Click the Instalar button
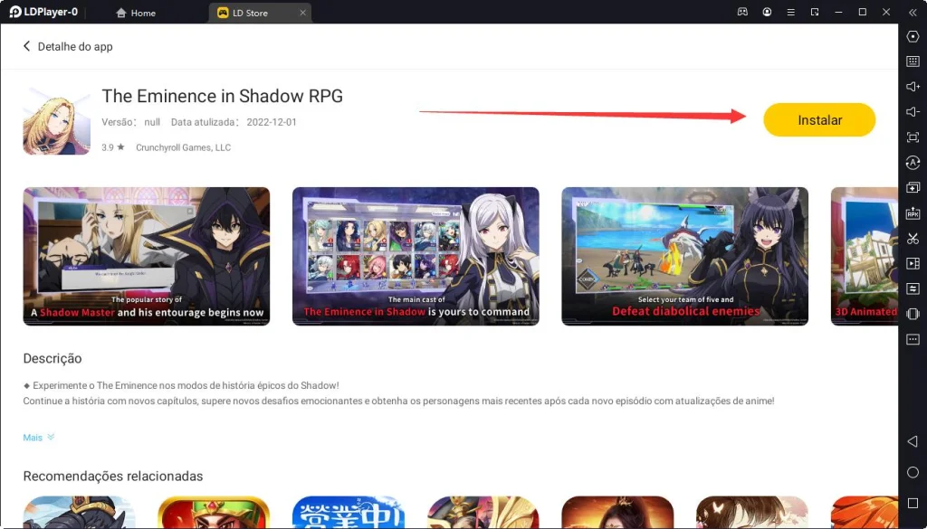 pyautogui.click(x=819, y=120)
